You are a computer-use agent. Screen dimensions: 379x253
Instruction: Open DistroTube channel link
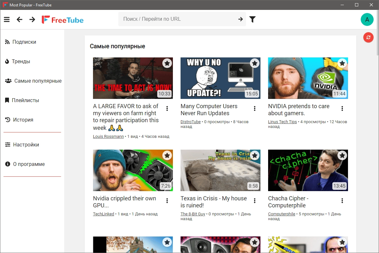(190, 122)
